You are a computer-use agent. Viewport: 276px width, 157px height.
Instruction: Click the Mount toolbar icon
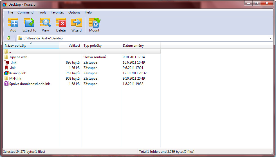(x=94, y=23)
